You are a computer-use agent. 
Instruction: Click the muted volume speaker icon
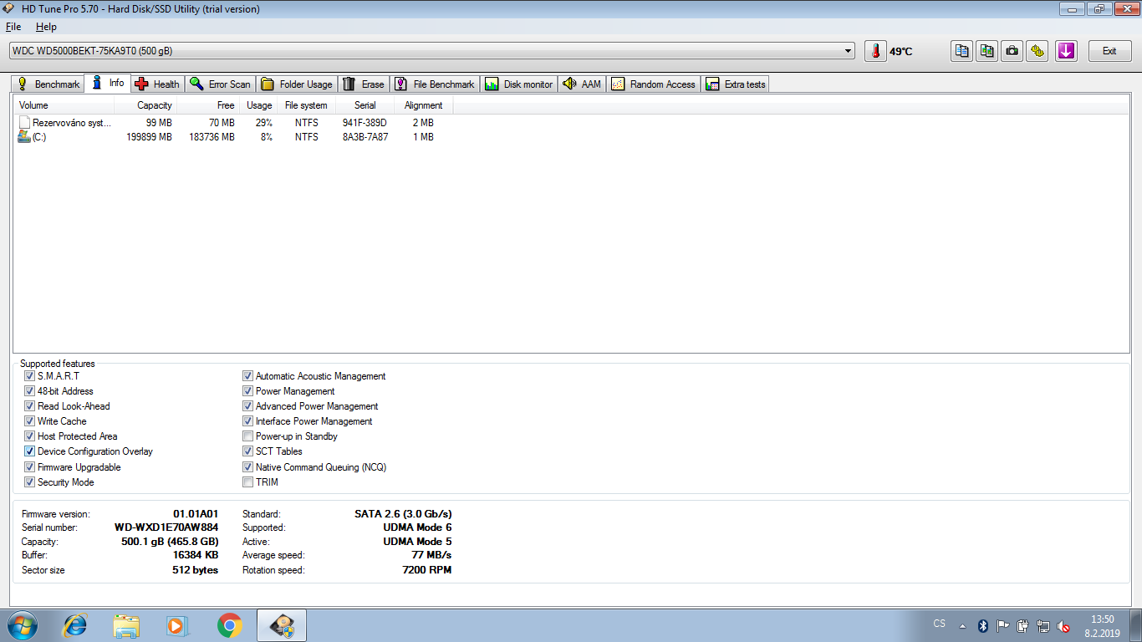coord(1063,625)
